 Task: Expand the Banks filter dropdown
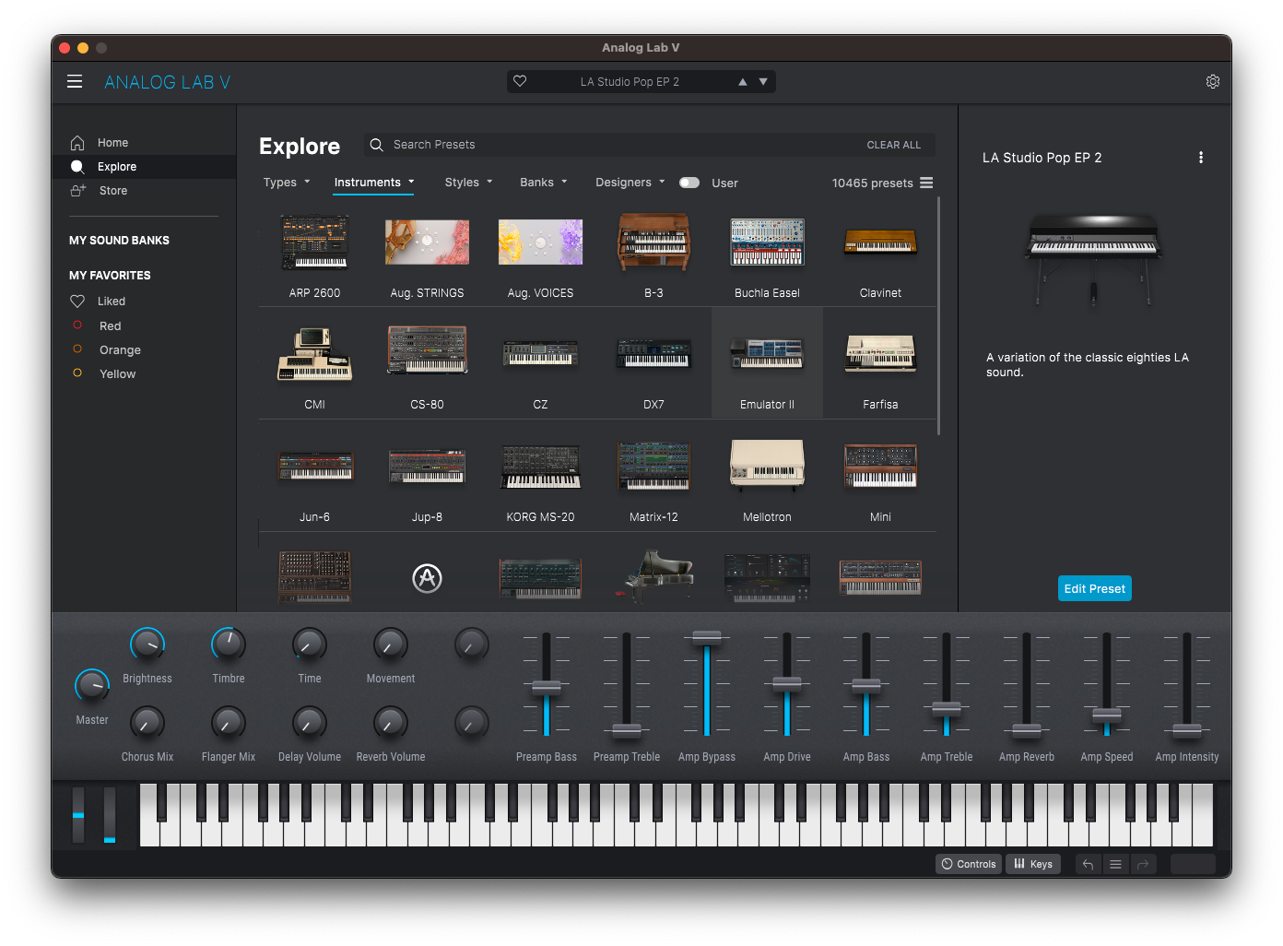point(544,183)
